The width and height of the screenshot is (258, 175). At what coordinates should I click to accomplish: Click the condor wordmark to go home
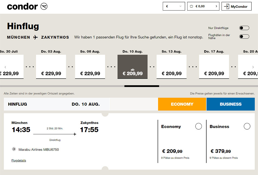pos(22,7)
